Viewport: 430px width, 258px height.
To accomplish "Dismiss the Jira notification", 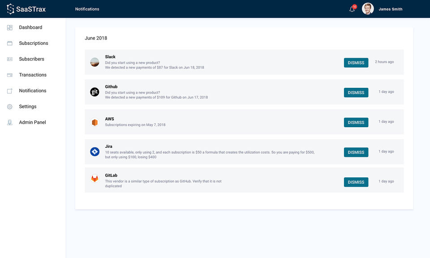I will 356,152.
